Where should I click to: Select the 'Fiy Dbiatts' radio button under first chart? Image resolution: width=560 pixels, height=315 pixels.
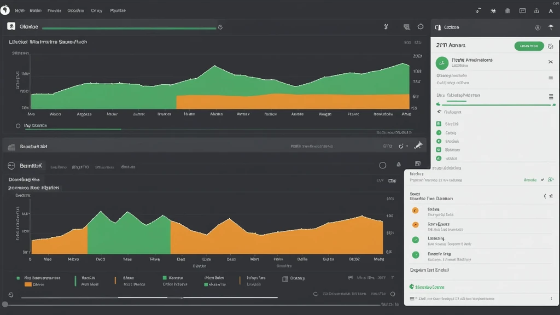[x=18, y=126]
